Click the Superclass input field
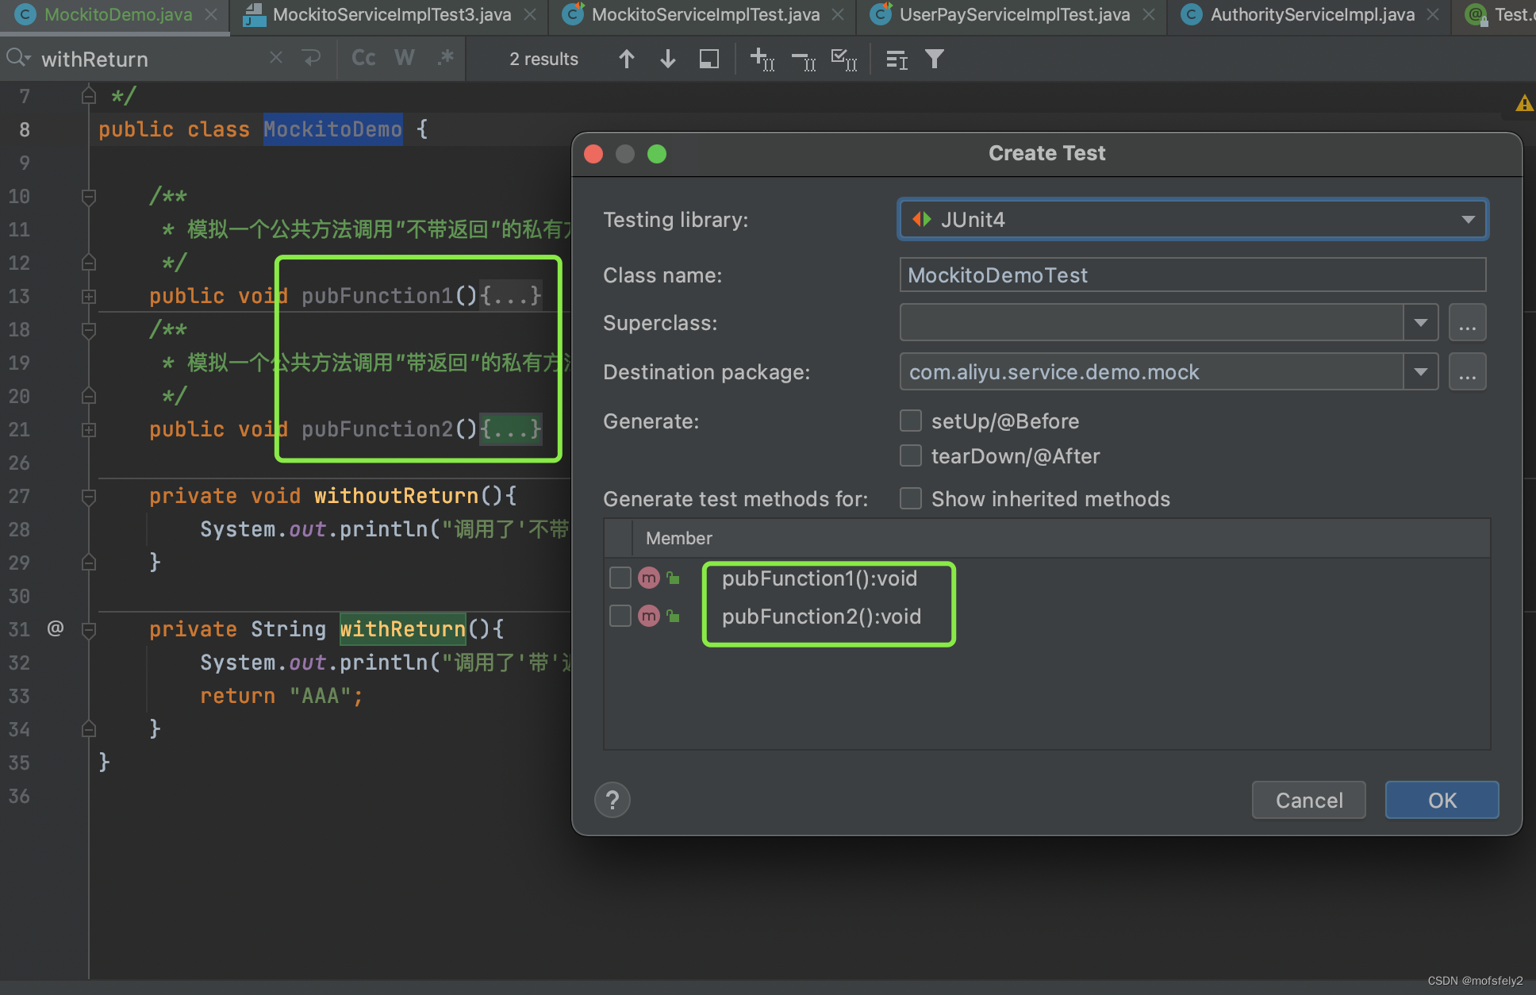 [1151, 323]
